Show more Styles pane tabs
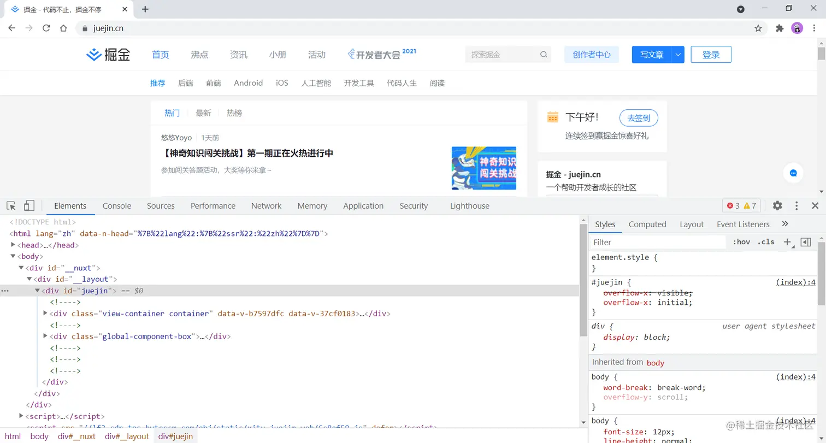The height and width of the screenshot is (443, 826). pos(785,224)
